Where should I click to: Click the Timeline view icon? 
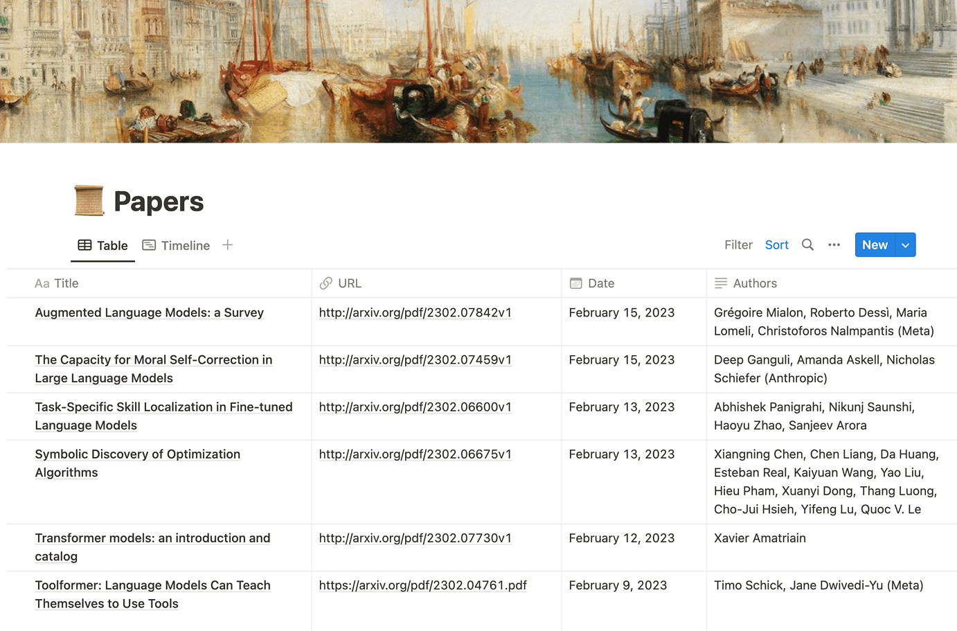149,245
